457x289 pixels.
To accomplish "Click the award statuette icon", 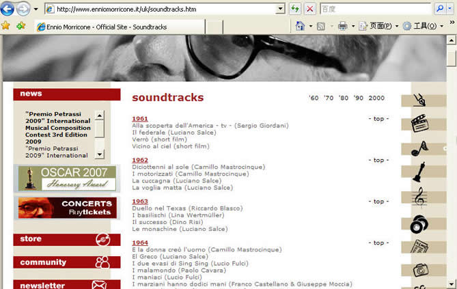I will click(419, 172).
